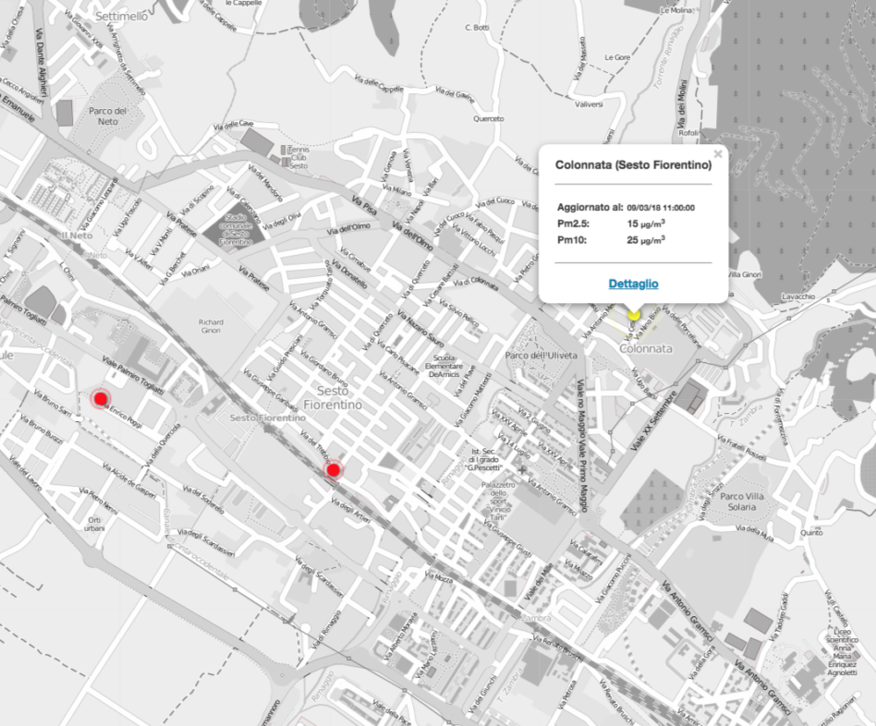Click the Richard Ginon label on map
This screenshot has width=876, height=726.
pyautogui.click(x=212, y=326)
